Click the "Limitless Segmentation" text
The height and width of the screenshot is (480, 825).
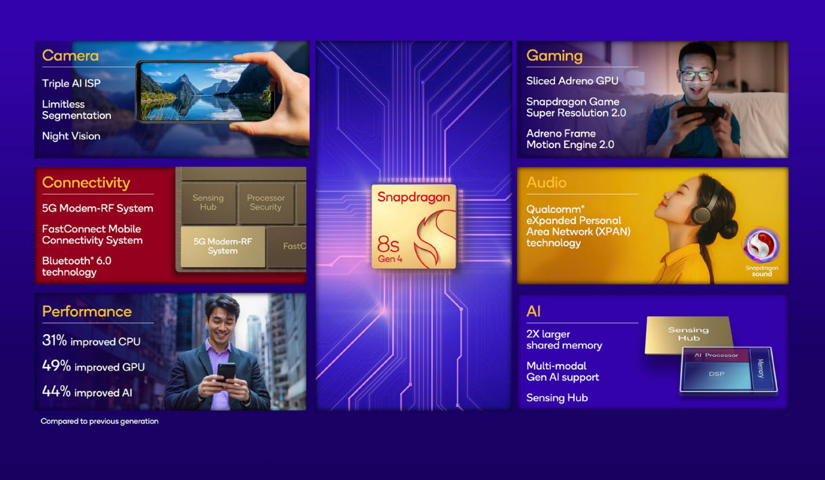point(76,110)
